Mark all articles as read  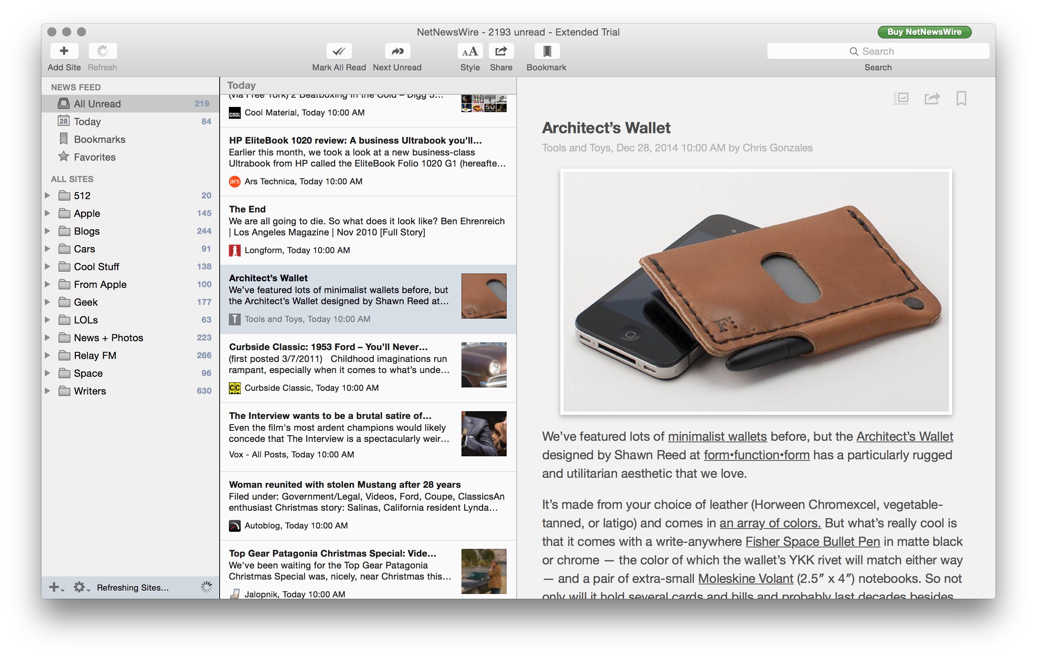339,51
